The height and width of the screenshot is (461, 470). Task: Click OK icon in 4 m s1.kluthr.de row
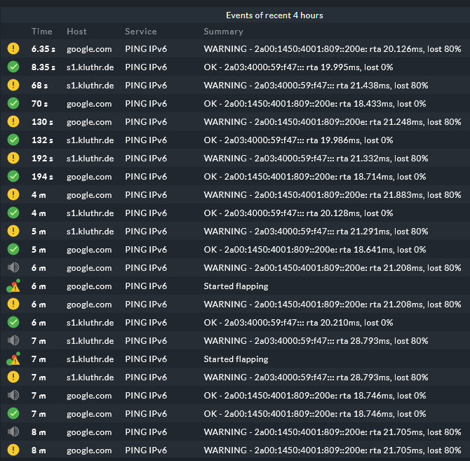[13, 213]
